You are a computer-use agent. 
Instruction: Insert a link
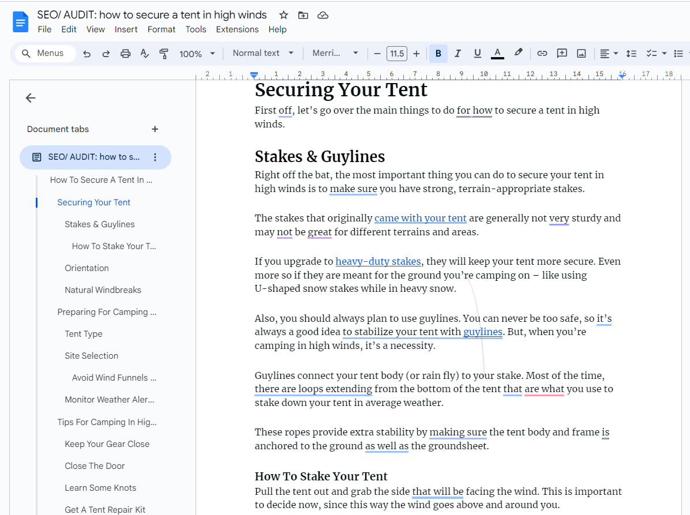point(542,54)
